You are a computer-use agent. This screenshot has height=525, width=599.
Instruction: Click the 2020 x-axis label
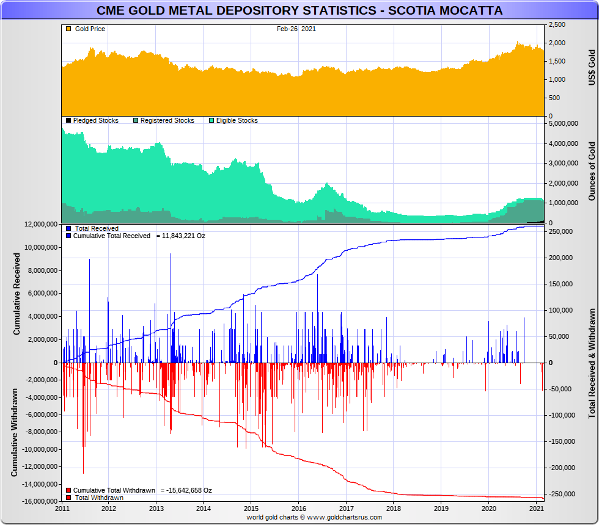pyautogui.click(x=489, y=509)
